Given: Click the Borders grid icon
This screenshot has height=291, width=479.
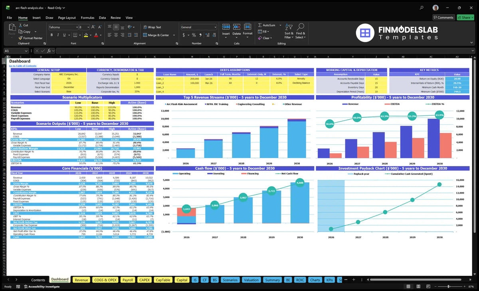Looking at the screenshot, I should 75,35.
